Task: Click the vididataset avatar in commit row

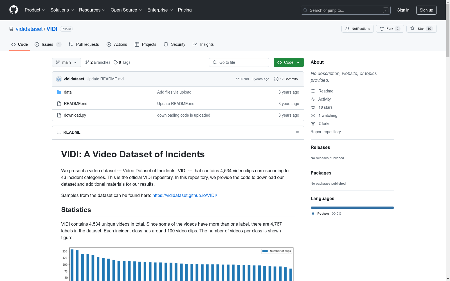Action: pos(59,79)
